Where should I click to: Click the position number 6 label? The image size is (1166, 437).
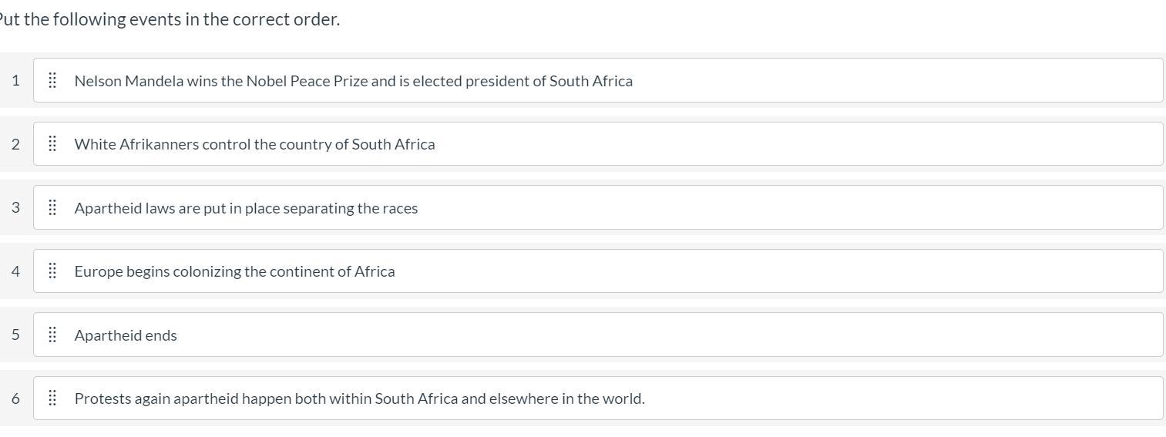pyautogui.click(x=15, y=398)
